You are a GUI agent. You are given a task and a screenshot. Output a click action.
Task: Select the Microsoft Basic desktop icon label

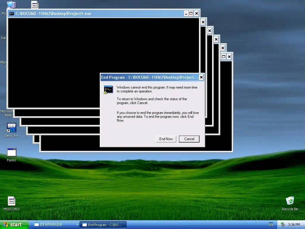(x=7, y=113)
